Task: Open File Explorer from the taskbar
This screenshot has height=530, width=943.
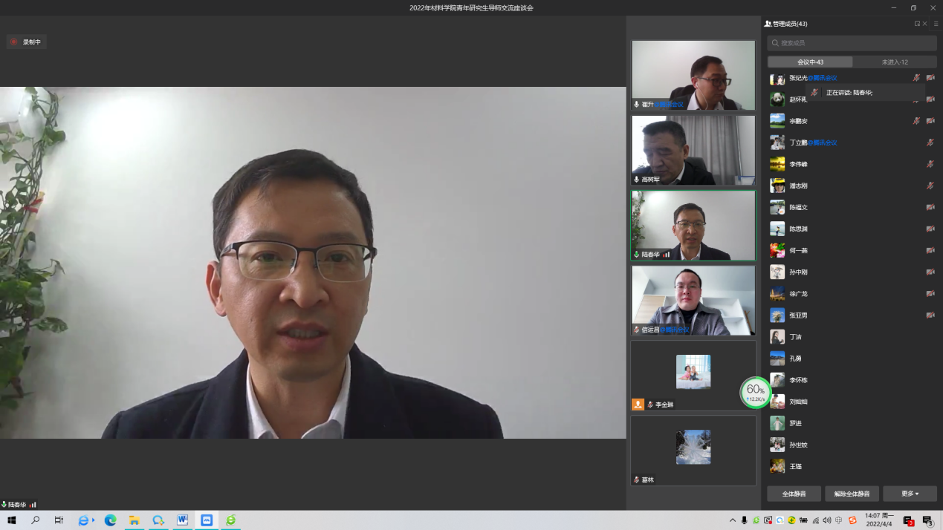Action: click(x=134, y=520)
